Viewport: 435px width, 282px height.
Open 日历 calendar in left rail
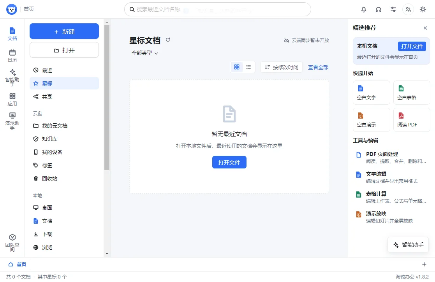tap(12, 56)
